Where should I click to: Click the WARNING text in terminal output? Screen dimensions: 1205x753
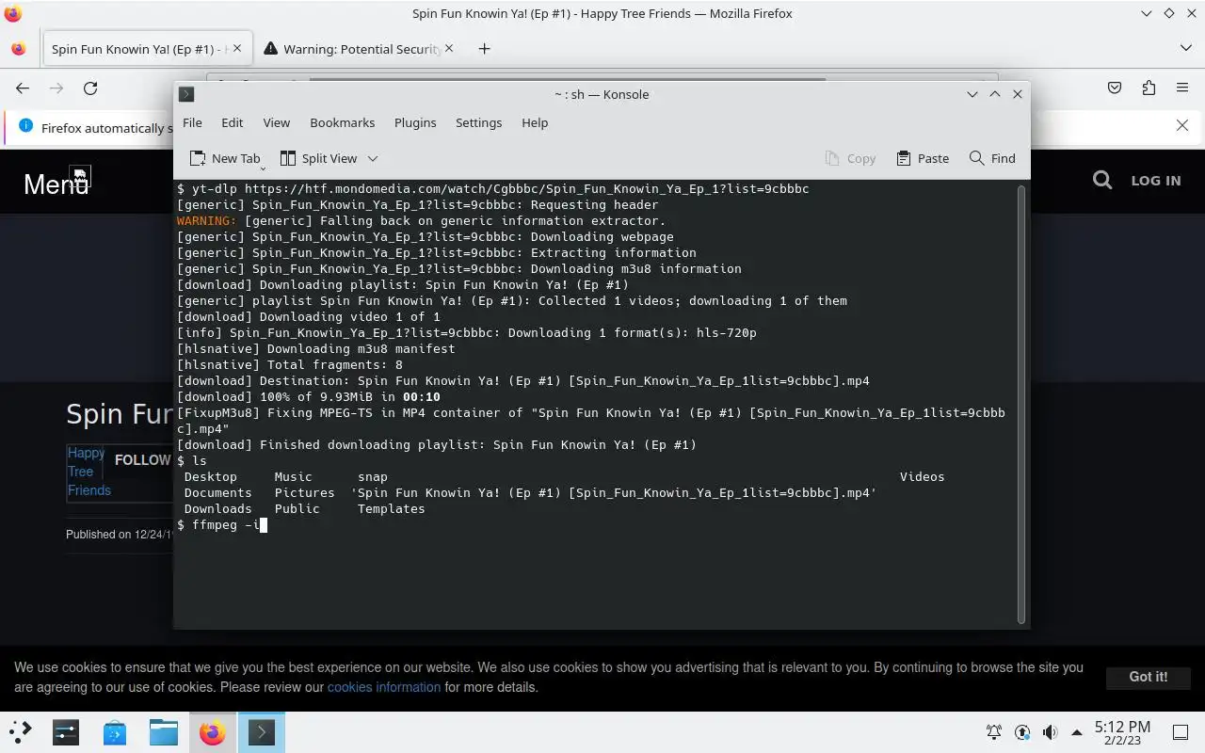tap(206, 220)
